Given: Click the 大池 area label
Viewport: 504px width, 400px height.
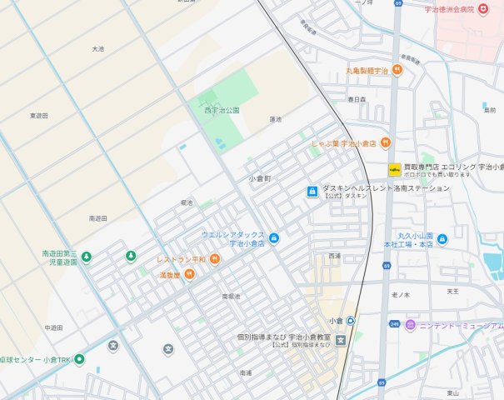Looking at the screenshot, I should click(x=98, y=49).
